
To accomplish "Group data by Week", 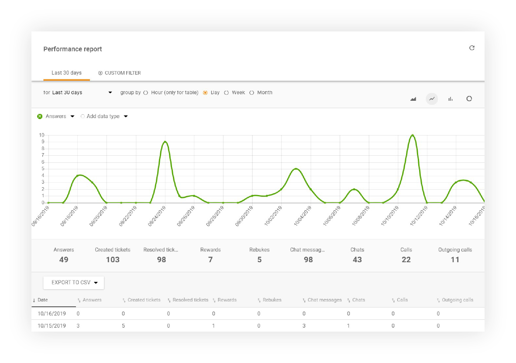I will (227, 92).
